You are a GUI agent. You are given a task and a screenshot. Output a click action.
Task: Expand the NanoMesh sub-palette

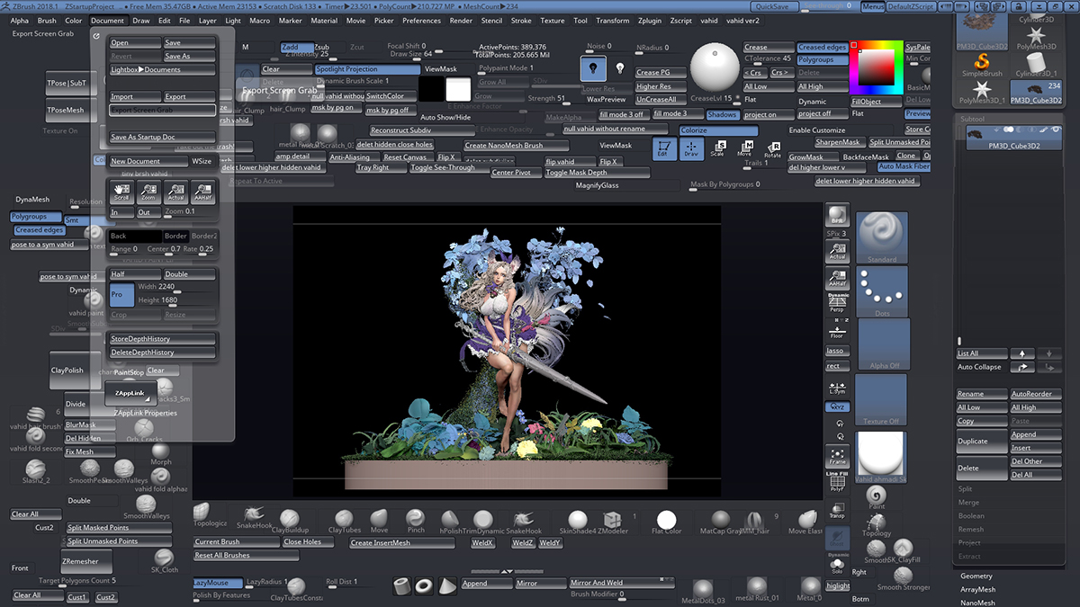[x=977, y=603]
